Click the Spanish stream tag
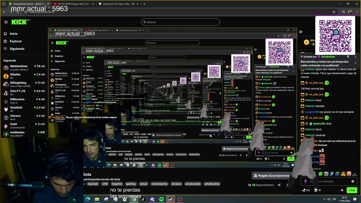Screen dimensions: 361x203 click(93, 184)
